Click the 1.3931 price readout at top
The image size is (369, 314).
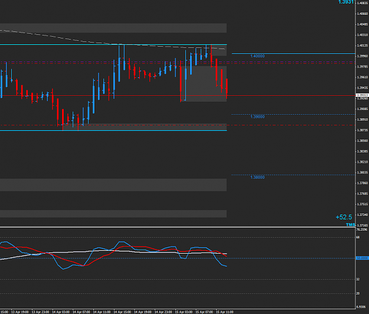346,2
